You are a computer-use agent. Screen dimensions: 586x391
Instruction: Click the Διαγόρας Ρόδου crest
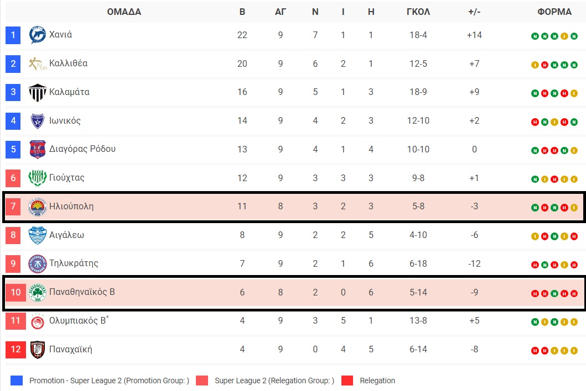[x=38, y=149]
